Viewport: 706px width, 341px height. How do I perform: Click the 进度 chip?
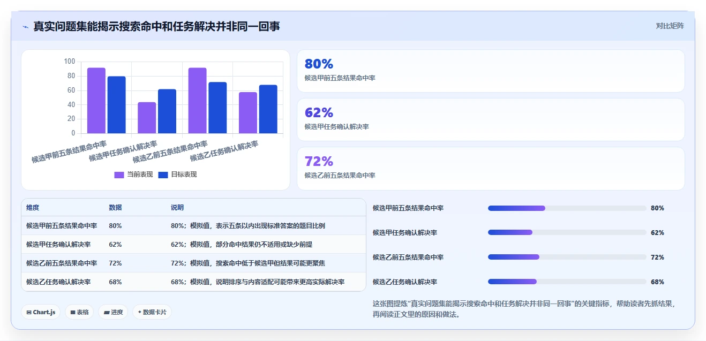point(113,312)
